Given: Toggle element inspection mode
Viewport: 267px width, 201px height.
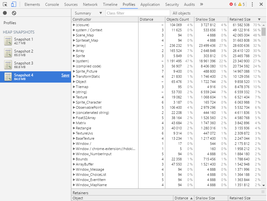Looking at the screenshot, I should [x=5, y=4].
